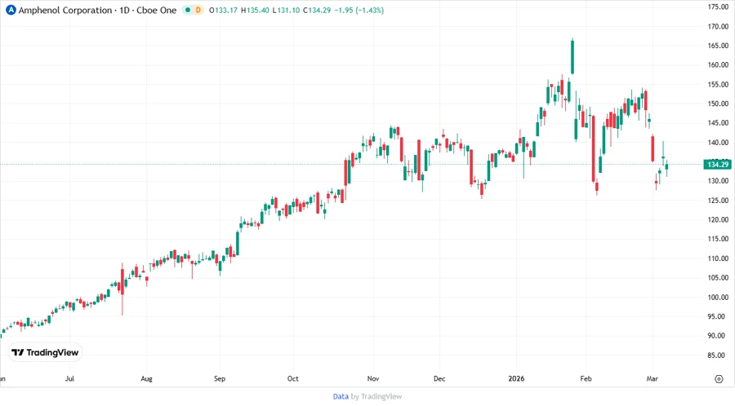Click the current price label 134.29
Viewport: 735px width, 406px height.
coord(718,164)
